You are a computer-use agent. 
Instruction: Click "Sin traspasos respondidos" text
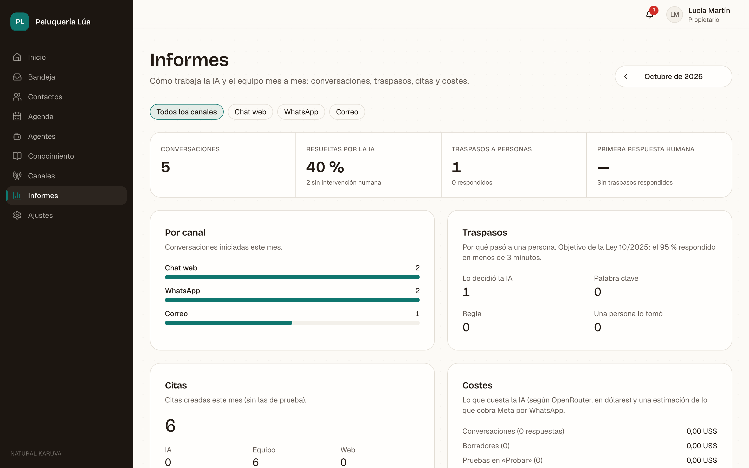635,183
